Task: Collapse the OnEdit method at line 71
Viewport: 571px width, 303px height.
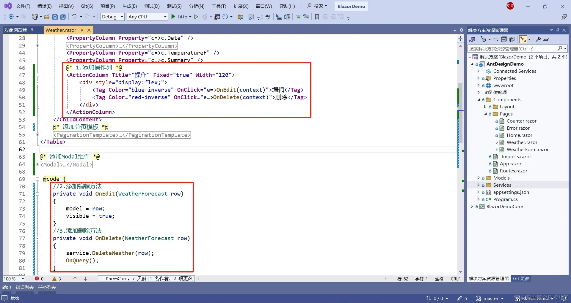Action: [x=37, y=194]
